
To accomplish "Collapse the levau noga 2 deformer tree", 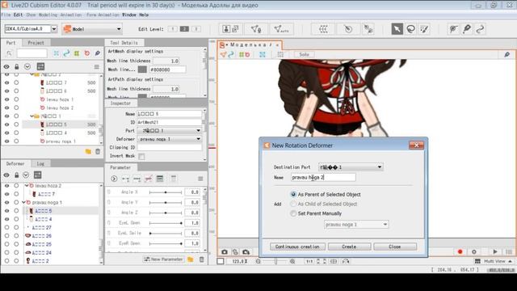I will (x=27, y=186).
